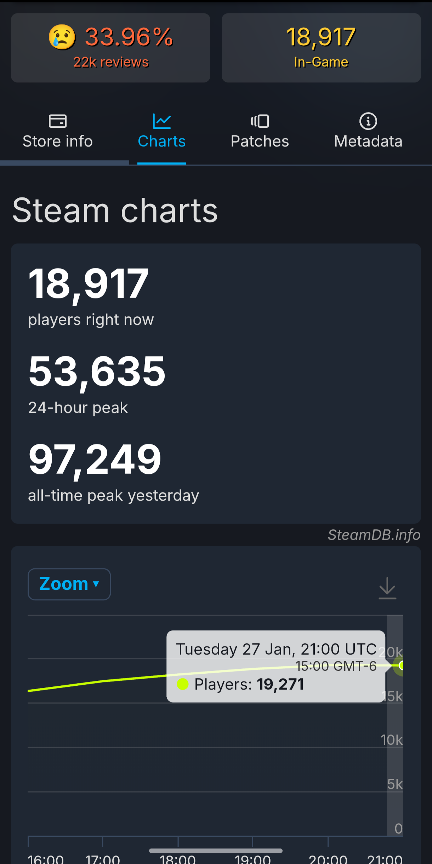The image size is (432, 864).
Task: Click the Charts line graph icon
Action: [162, 121]
